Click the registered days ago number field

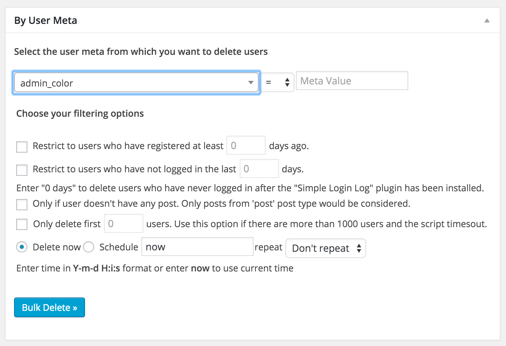coord(246,145)
